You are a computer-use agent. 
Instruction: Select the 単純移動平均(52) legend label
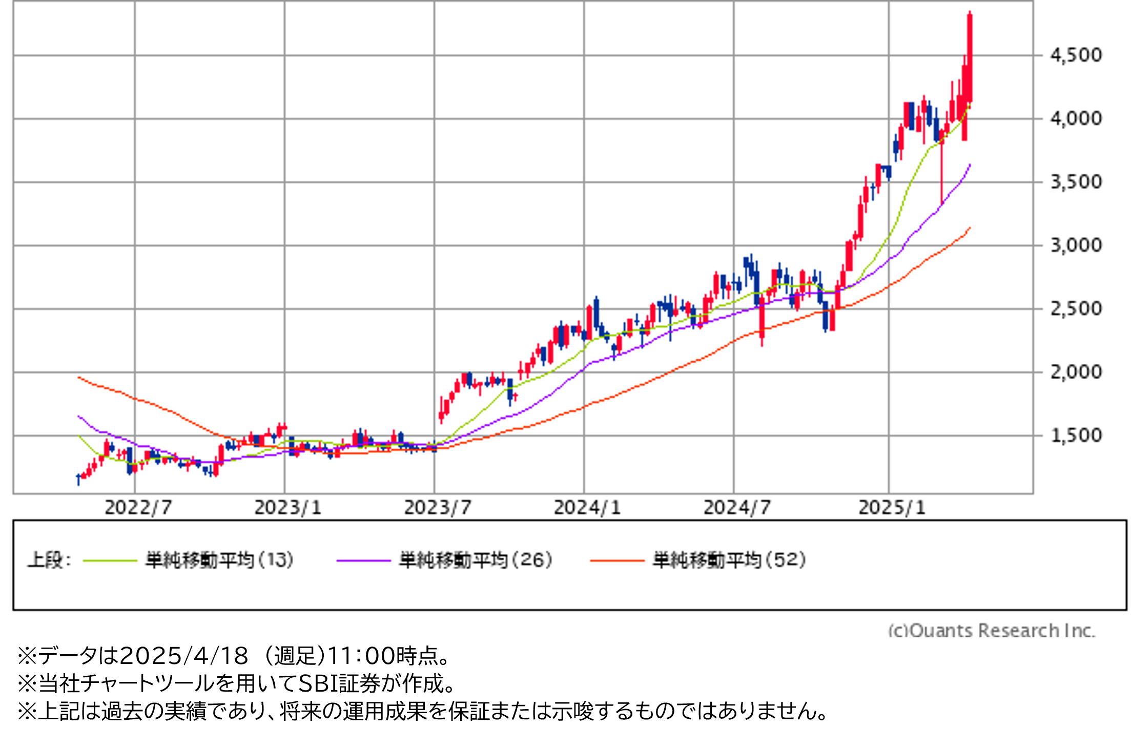click(729, 560)
